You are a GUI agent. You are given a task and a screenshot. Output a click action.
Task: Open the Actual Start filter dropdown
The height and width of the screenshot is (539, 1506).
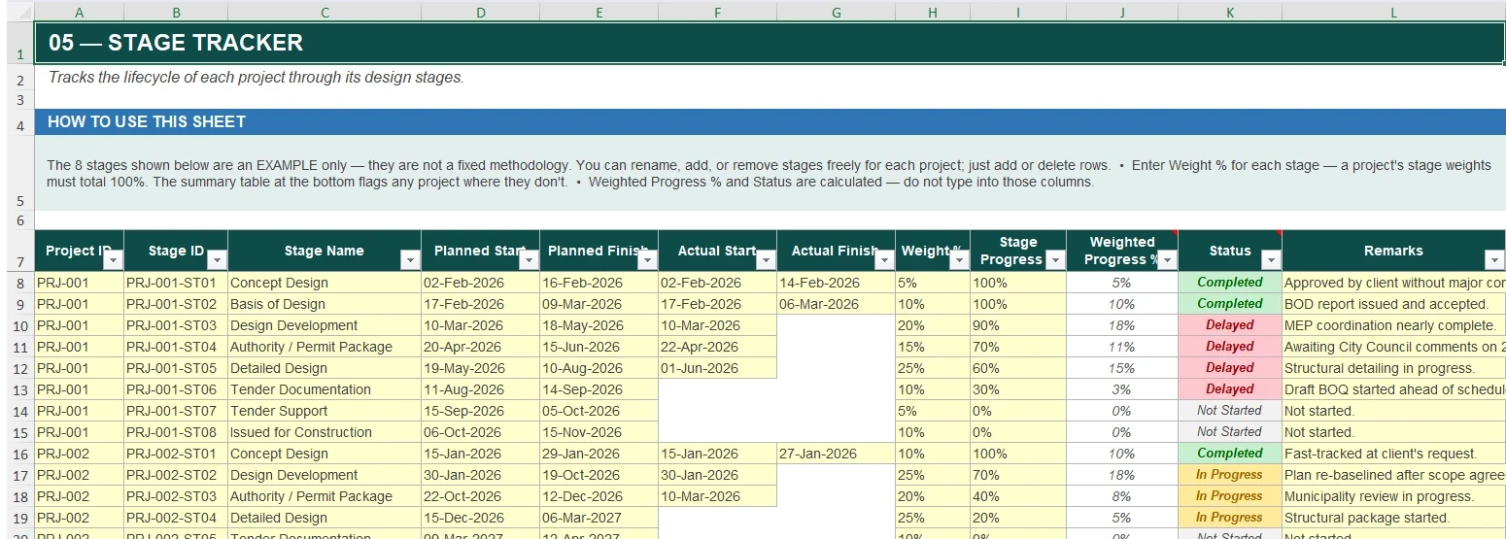766,260
